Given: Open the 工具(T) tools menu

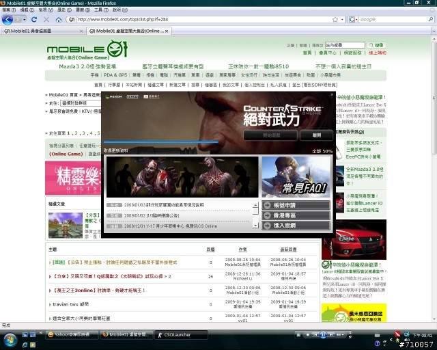Looking at the screenshot, I should (x=101, y=10).
